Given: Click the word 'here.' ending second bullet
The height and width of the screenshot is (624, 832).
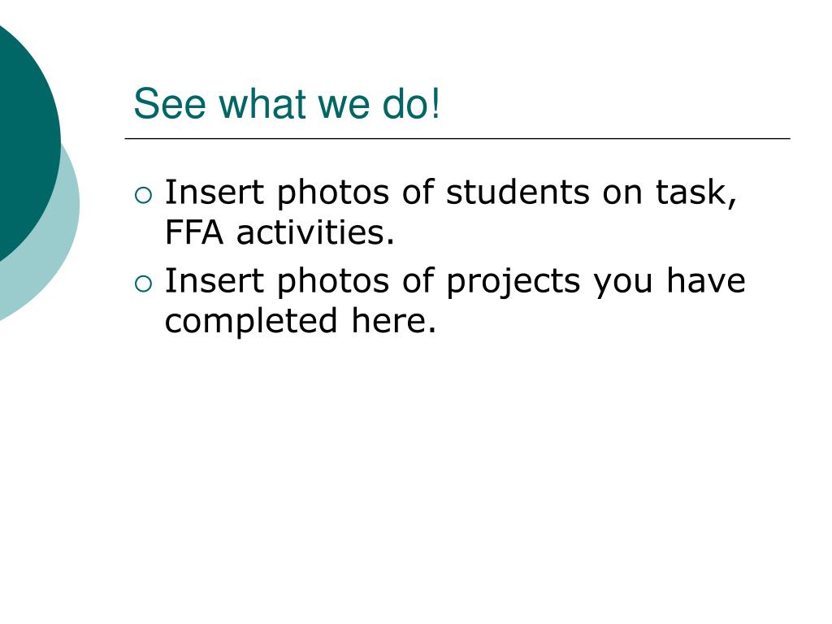Looking at the screenshot, I should pyautogui.click(x=394, y=321).
